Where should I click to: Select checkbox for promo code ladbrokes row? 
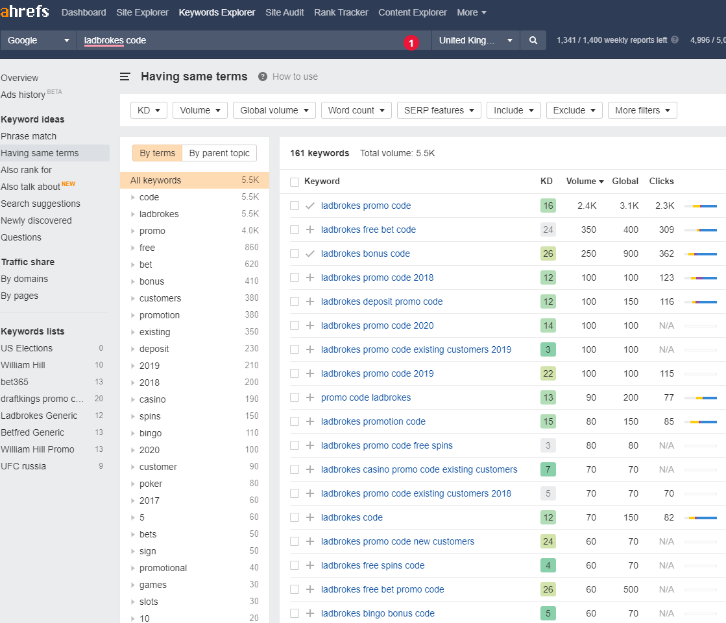[x=295, y=397]
